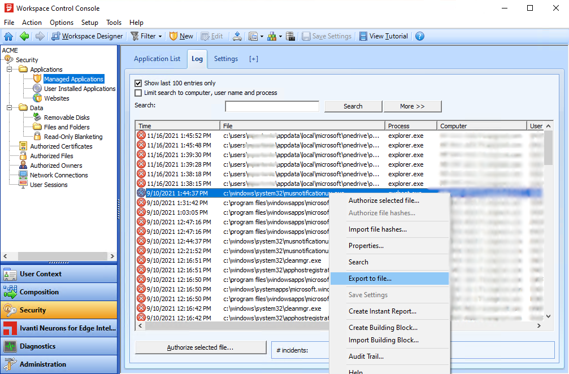The image size is (569, 374).
Task: Click the green Back arrow
Action: pyautogui.click(x=24, y=36)
